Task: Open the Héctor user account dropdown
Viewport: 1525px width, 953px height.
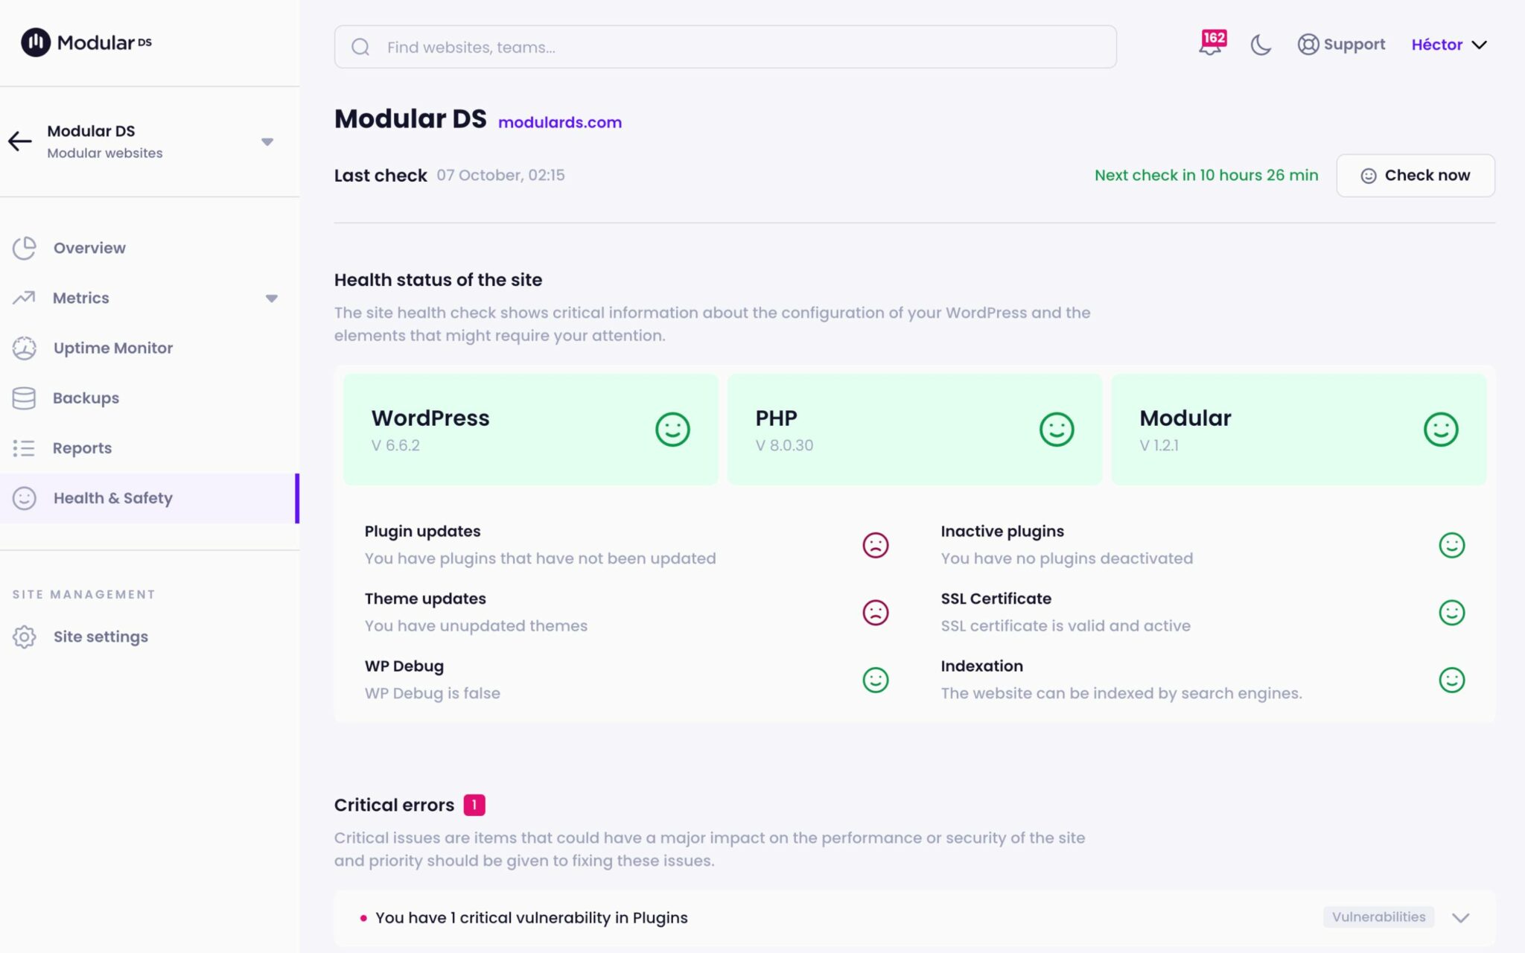Action: [1448, 45]
